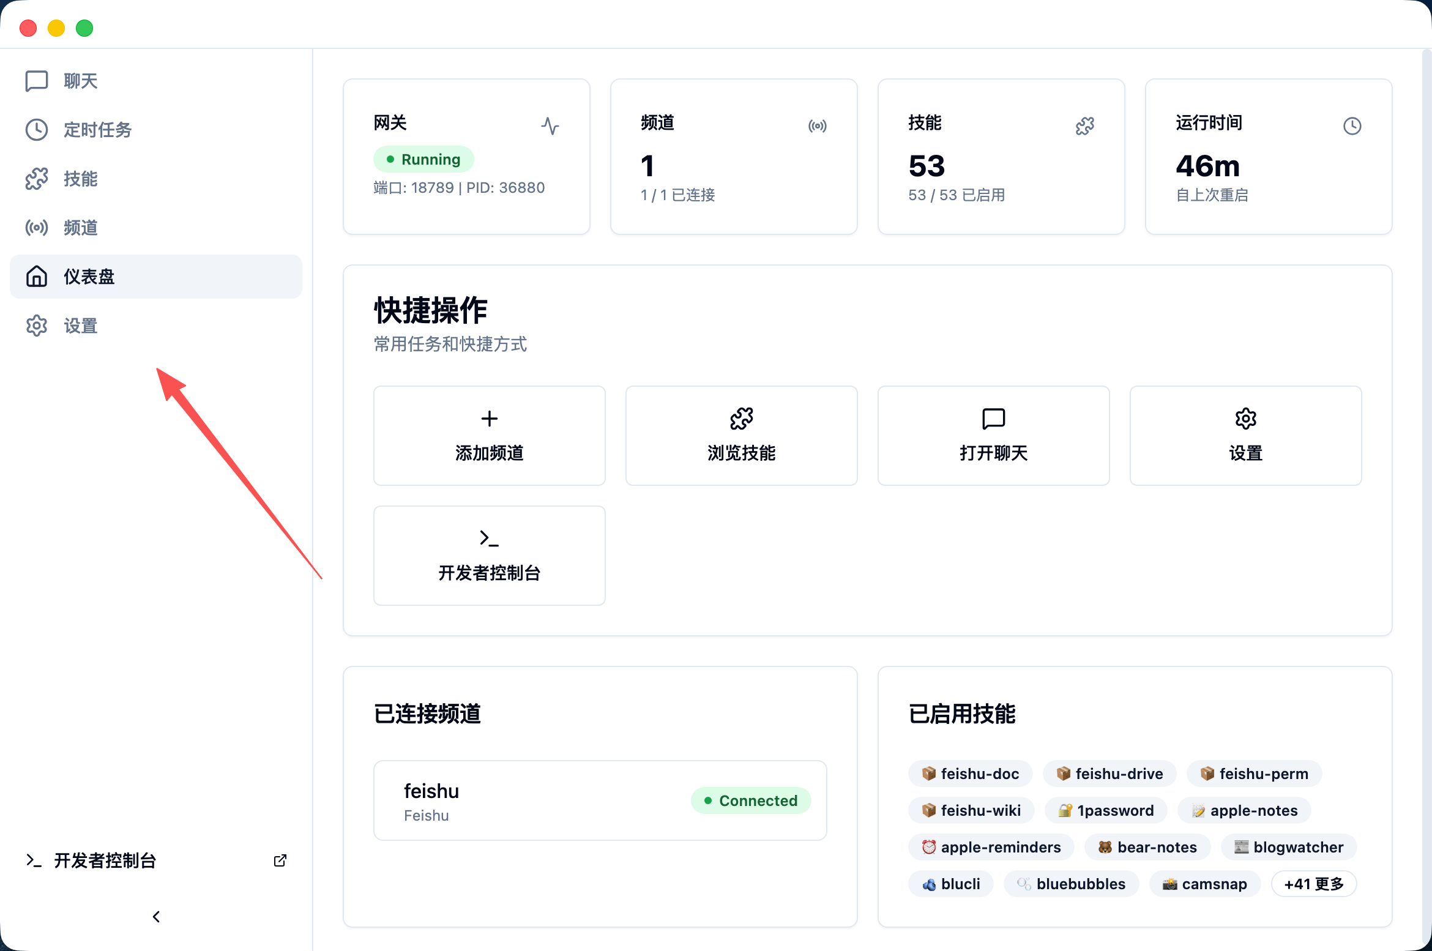Click the external link icon beside 开发者控制台

[280, 860]
